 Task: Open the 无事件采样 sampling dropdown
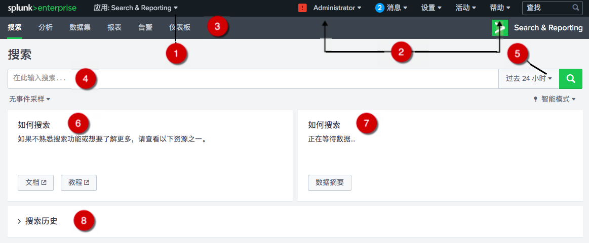[x=30, y=99]
